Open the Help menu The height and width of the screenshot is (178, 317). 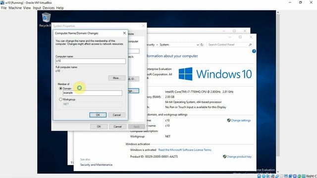click(60, 8)
